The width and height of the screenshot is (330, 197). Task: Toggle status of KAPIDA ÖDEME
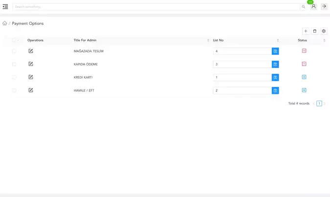(x=304, y=64)
